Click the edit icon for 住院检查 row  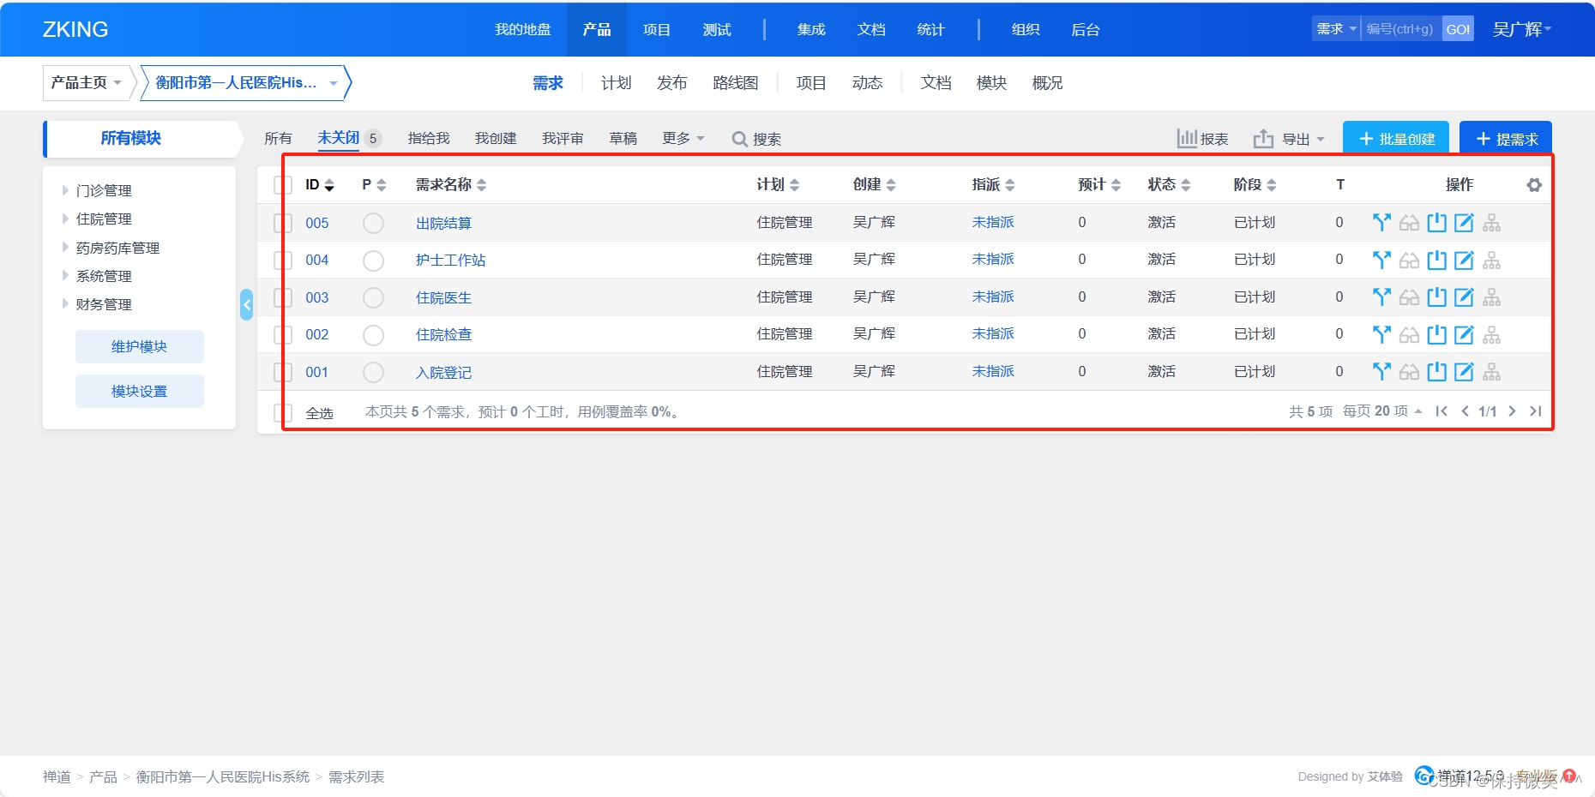(1464, 334)
